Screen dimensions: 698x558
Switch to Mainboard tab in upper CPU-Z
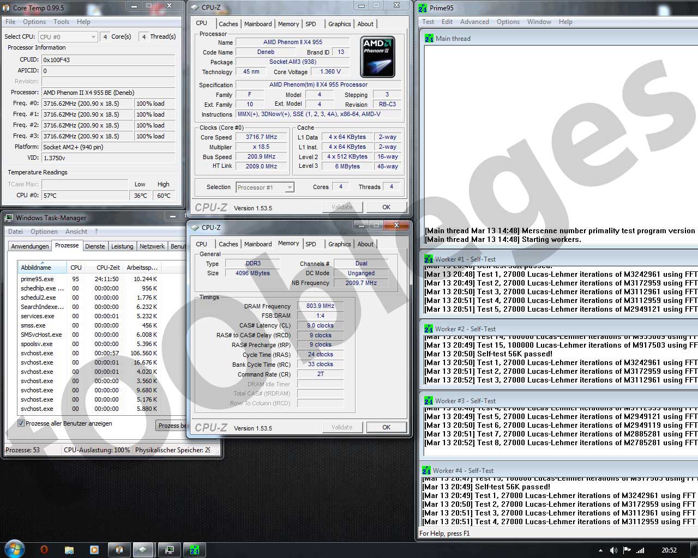(x=258, y=24)
